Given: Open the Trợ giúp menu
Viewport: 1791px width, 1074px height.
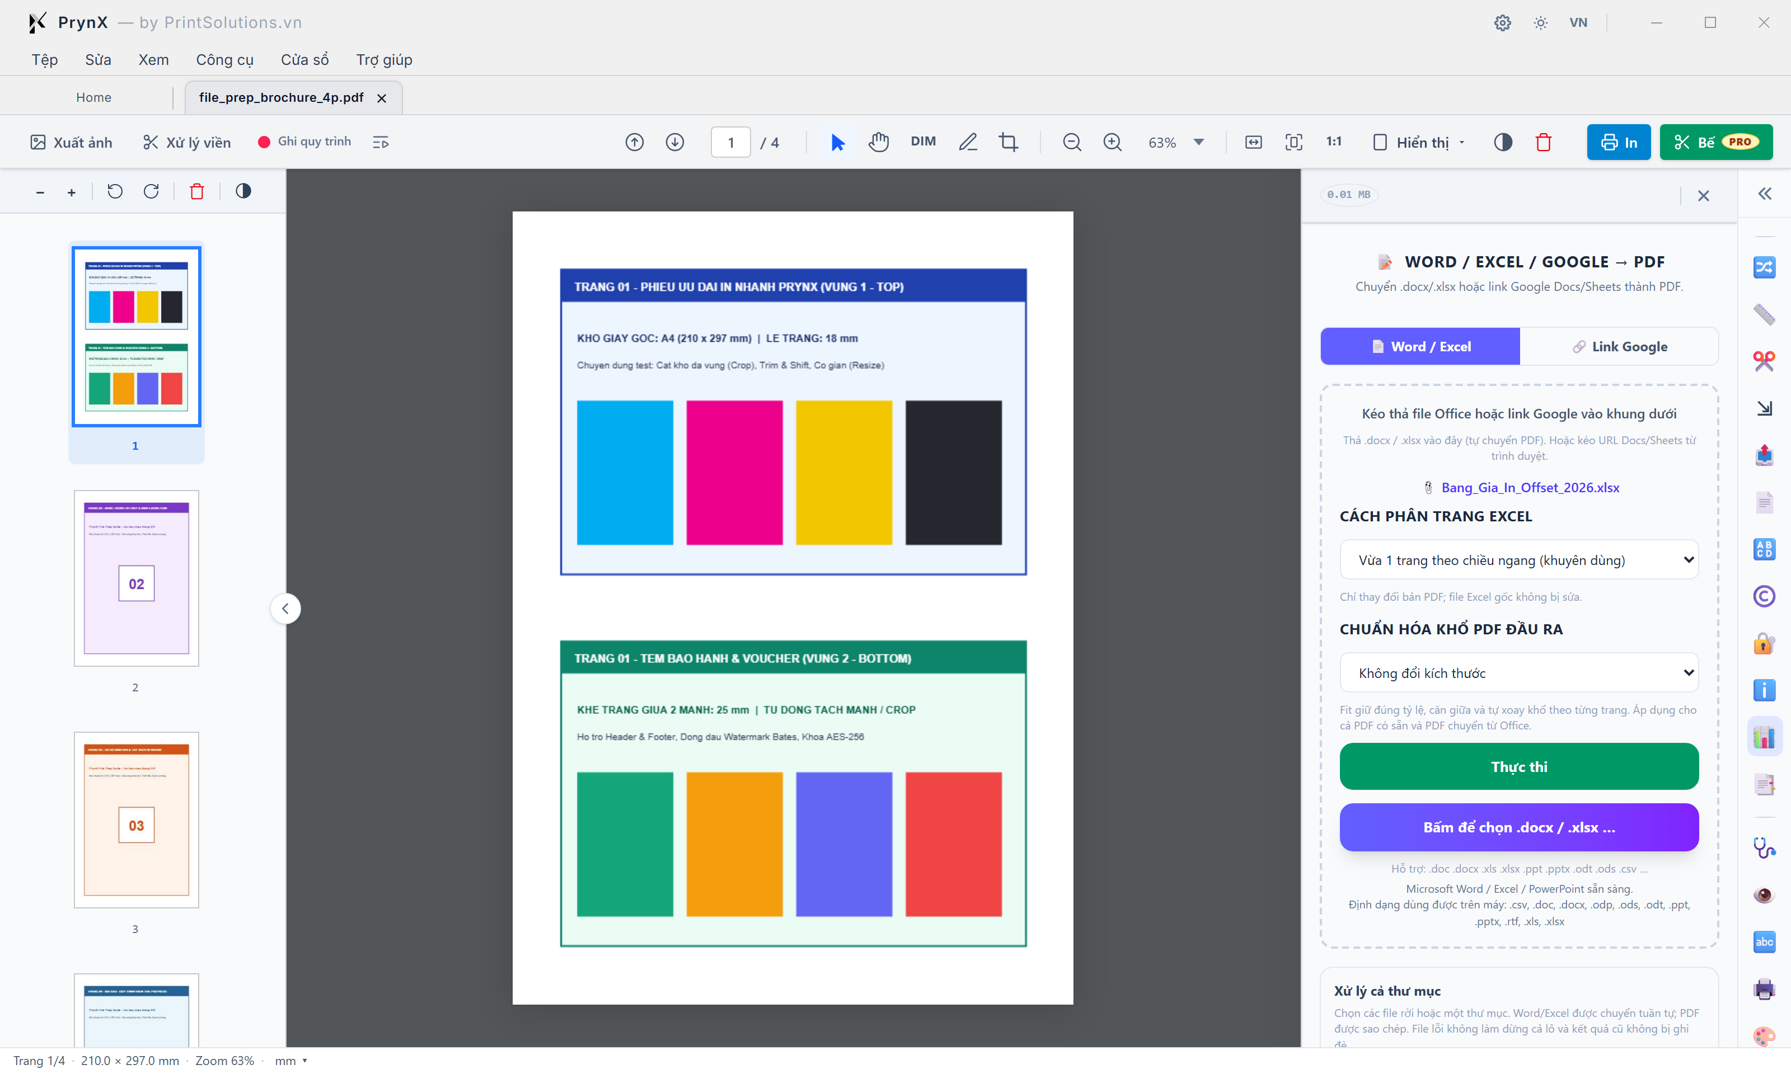Looking at the screenshot, I should click(384, 59).
